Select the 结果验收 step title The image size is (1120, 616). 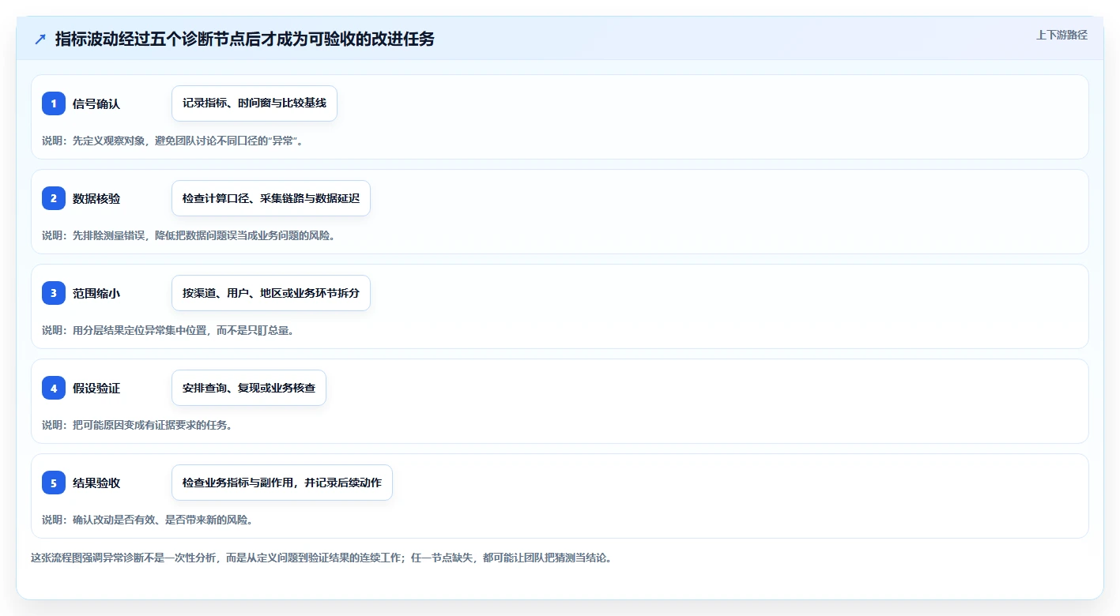coord(96,483)
